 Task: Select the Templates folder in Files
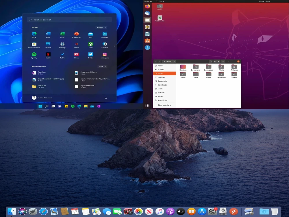[x=221, y=75]
